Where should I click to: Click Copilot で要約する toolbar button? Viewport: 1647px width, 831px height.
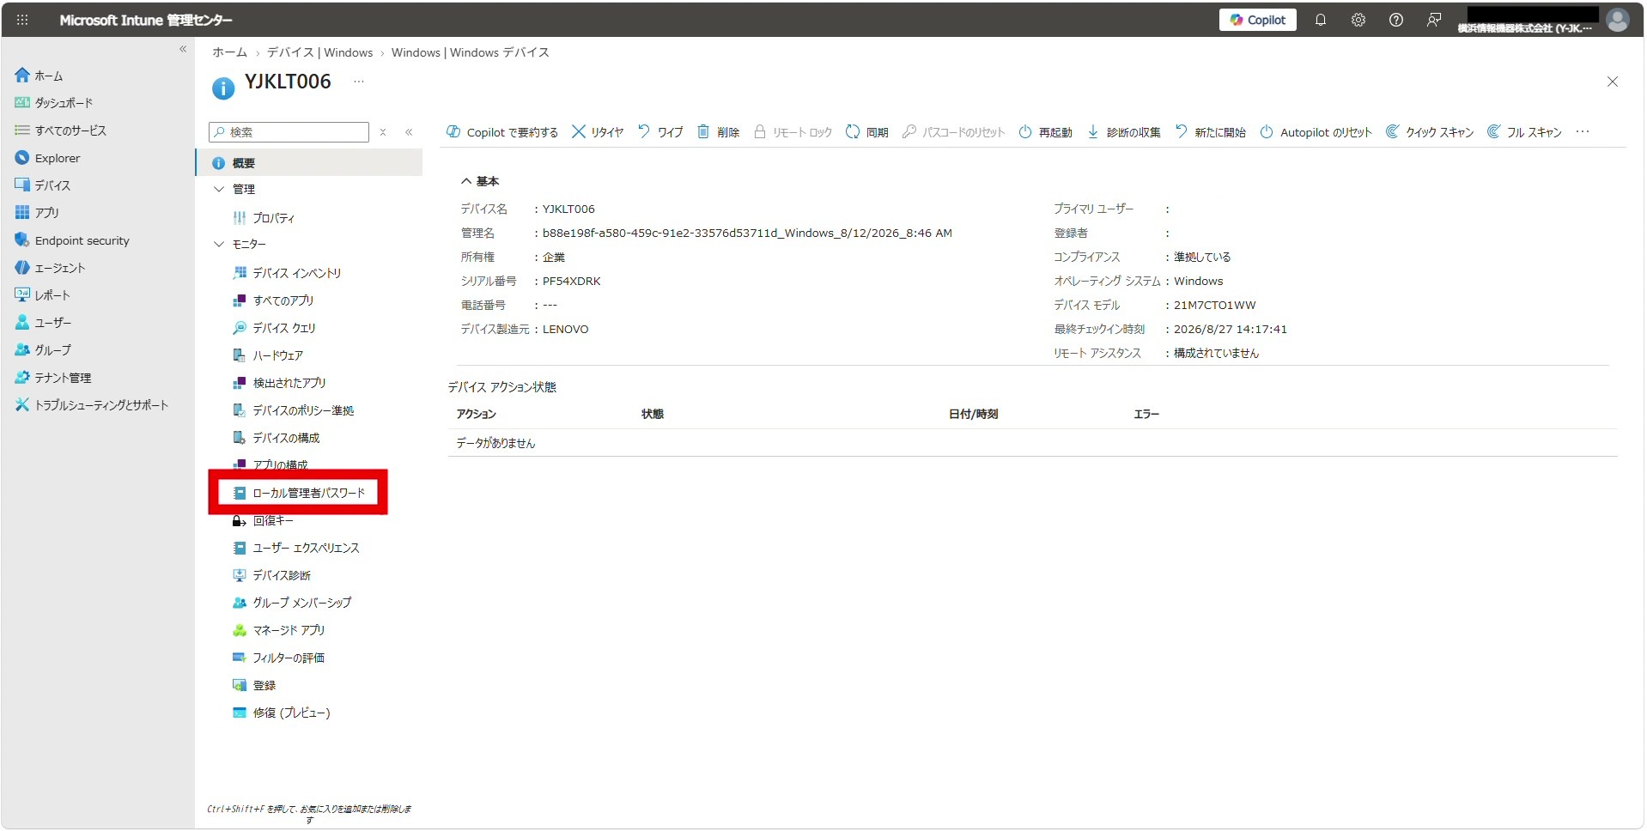coord(501,132)
